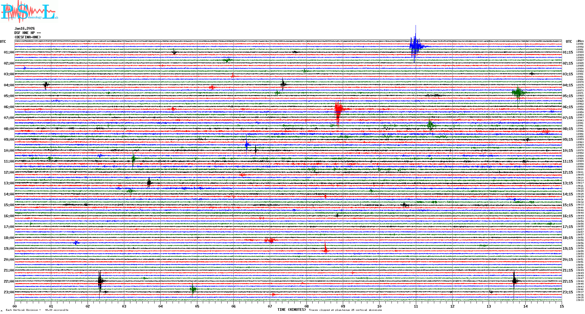The height and width of the screenshot is (314, 585).
Task: Click the 12:00 hour label on the left axis
Action: 9,172
